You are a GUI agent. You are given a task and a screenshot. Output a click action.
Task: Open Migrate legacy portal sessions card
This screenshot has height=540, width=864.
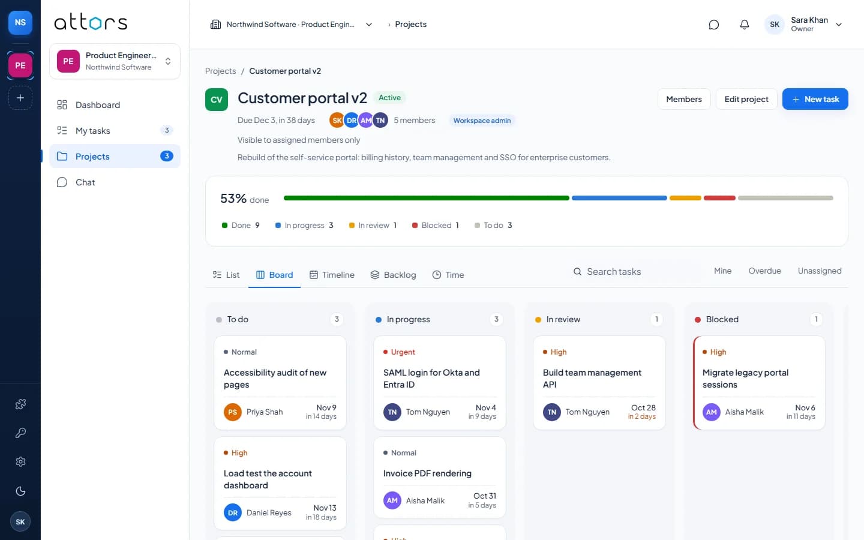[759, 383]
